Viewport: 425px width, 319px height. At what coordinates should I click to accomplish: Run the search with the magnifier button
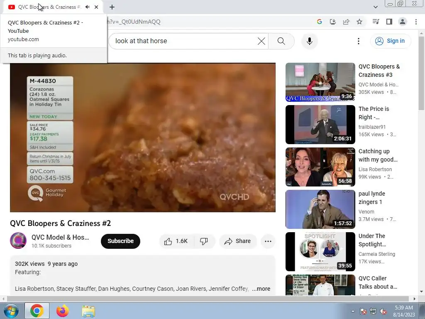click(281, 41)
